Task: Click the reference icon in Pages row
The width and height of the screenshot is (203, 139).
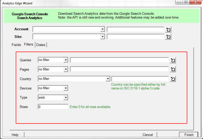Action: [x=173, y=69]
